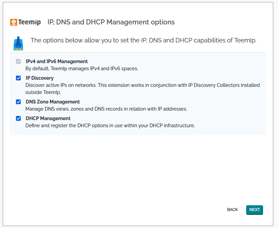Click the disabled IPv4 and IPv6 Management checkbox
The width and height of the screenshot is (278, 228).
click(18, 62)
